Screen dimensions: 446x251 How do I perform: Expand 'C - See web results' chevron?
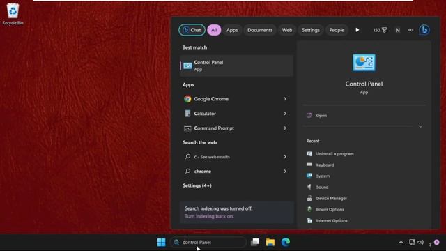point(285,156)
